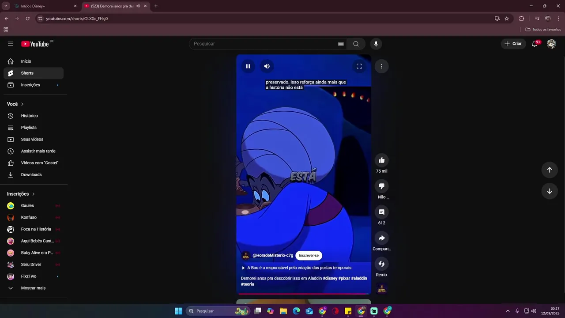Remix this Short

coord(382,264)
